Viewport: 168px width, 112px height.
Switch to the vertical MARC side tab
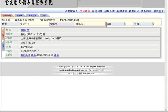pos(3,46)
